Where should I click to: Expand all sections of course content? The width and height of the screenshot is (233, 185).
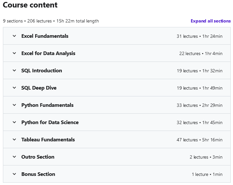click(x=211, y=21)
